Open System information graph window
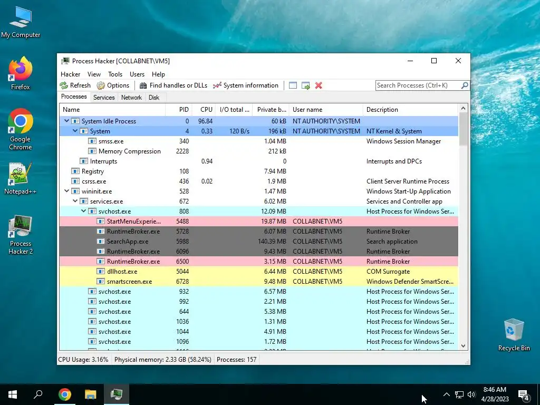The width and height of the screenshot is (540, 405). (x=246, y=85)
